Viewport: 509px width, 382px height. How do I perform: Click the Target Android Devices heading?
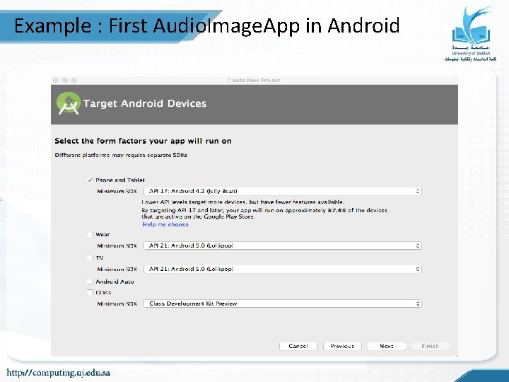click(145, 103)
